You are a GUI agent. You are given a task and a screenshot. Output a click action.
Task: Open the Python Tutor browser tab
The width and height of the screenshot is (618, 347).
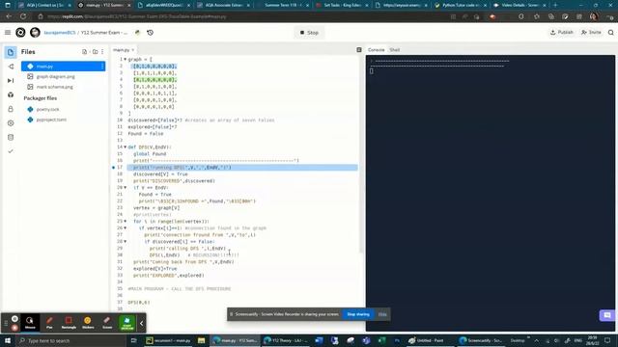461,5
